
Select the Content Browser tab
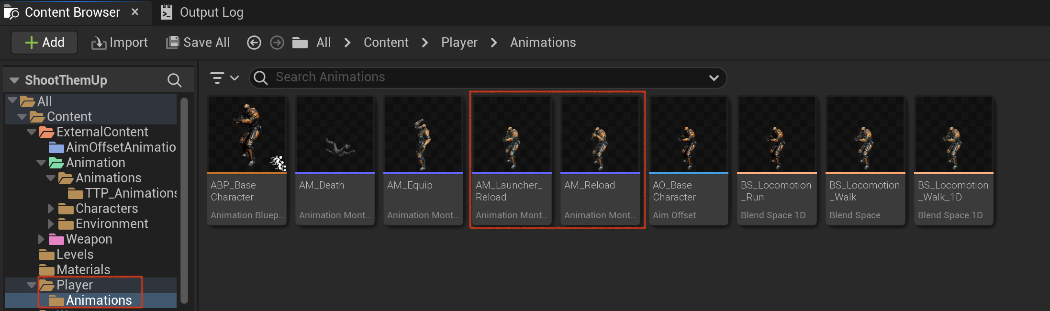point(72,12)
